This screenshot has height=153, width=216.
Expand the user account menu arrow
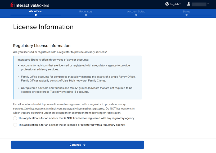tap(208, 4)
